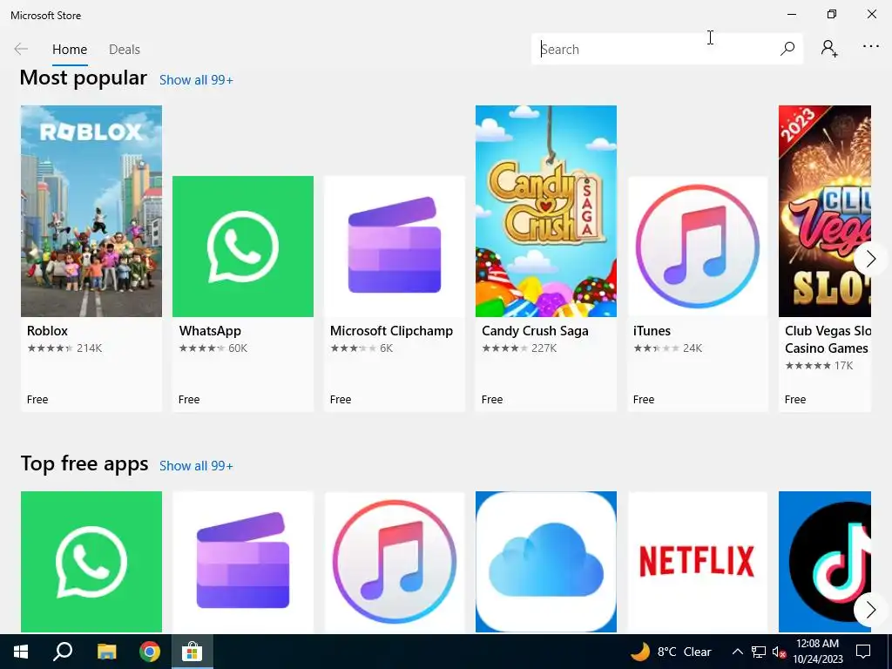
Task: Open Candy Crush Saga tile image
Action: [546, 211]
